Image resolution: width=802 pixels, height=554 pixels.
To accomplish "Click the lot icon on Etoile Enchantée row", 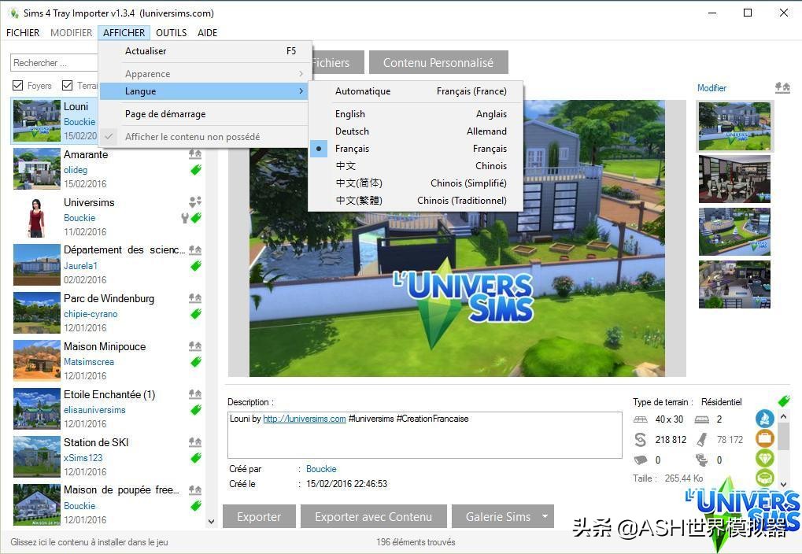I will click(x=195, y=393).
